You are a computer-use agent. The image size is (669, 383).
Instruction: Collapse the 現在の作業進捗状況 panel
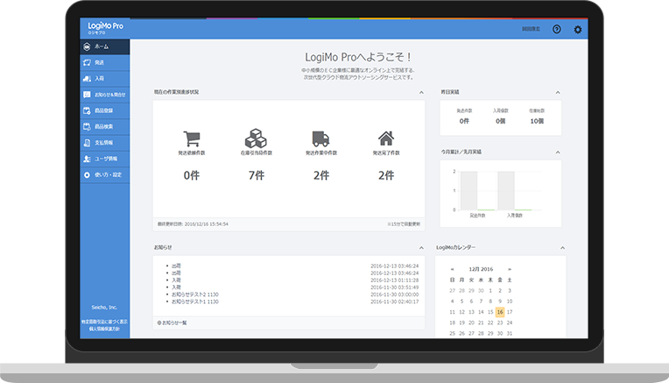click(420, 91)
